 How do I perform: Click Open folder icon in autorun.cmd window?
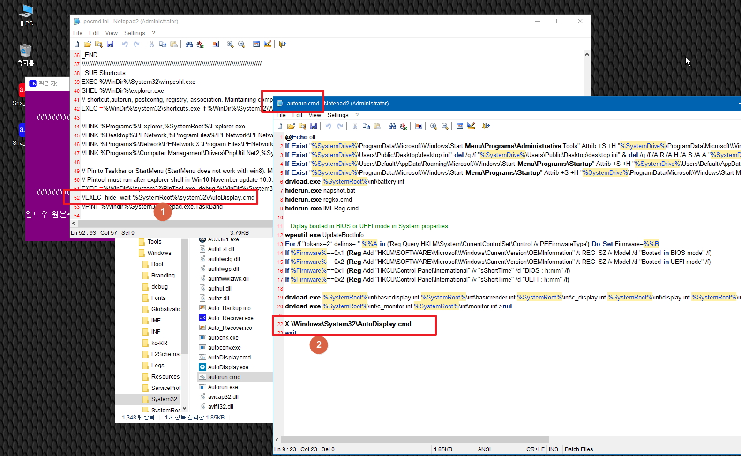click(x=291, y=126)
